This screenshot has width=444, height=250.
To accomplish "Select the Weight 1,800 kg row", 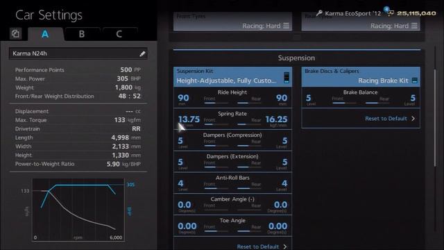I will coord(78,87).
